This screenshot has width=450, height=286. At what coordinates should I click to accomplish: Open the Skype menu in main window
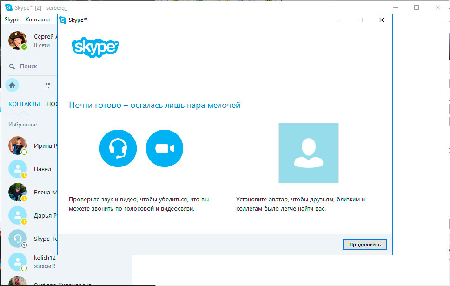click(12, 20)
